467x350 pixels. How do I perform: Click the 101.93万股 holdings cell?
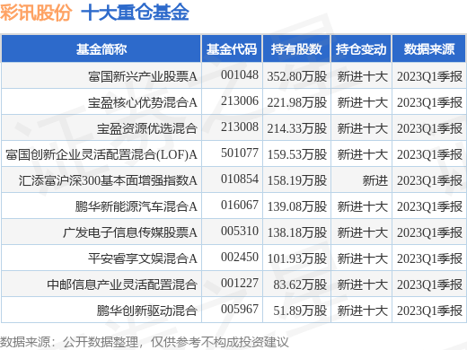297,258
